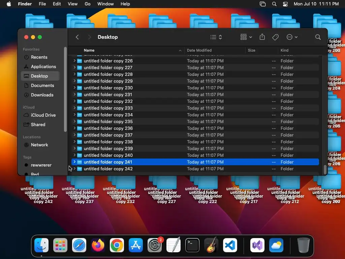
Task: Launch Google Chrome from the Dock
Action: 117,245
